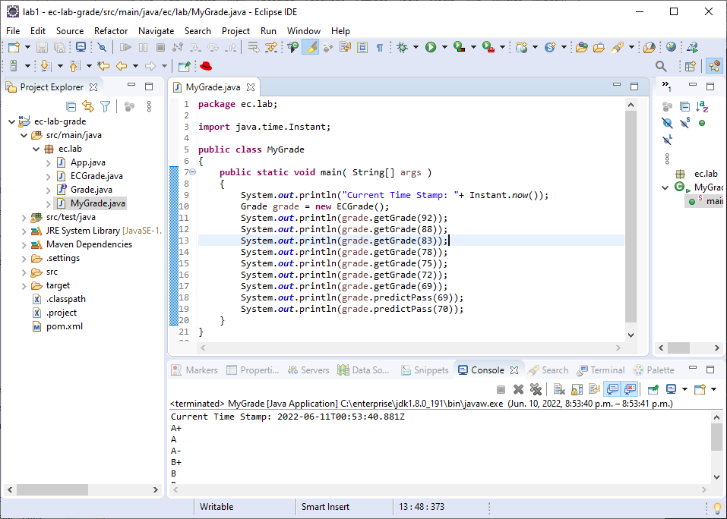Click the Remove Launch icon in Console
This screenshot has height=519, width=727.
tap(518, 390)
